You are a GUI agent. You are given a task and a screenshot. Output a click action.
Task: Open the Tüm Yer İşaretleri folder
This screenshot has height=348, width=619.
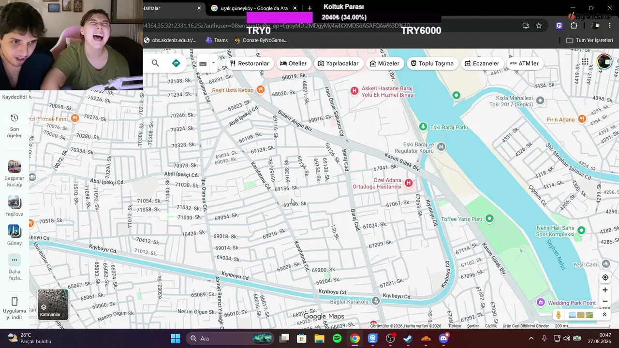pos(590,40)
